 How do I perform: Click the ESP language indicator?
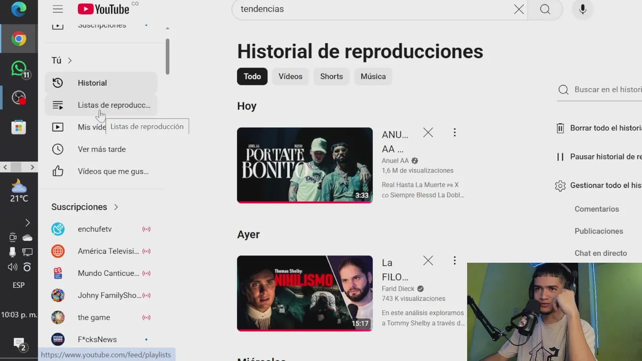coord(19,285)
